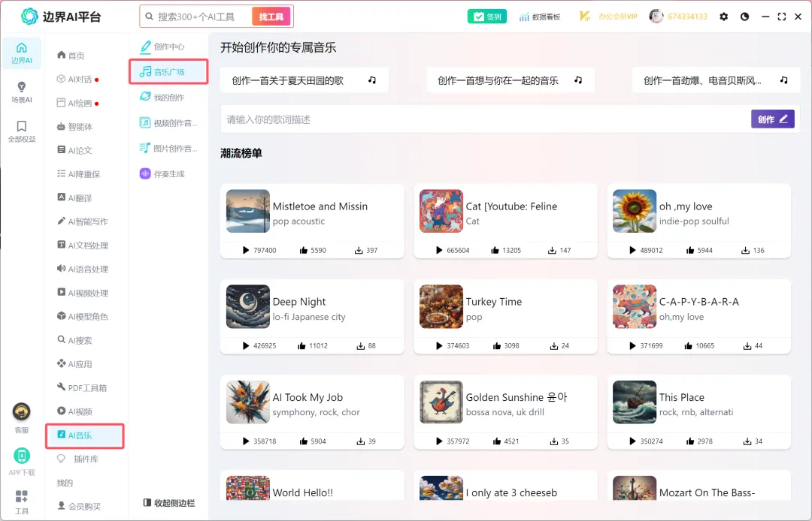This screenshot has height=521, width=812.
Task: Click the 请输入你的歌词描述 input field
Action: 486,119
